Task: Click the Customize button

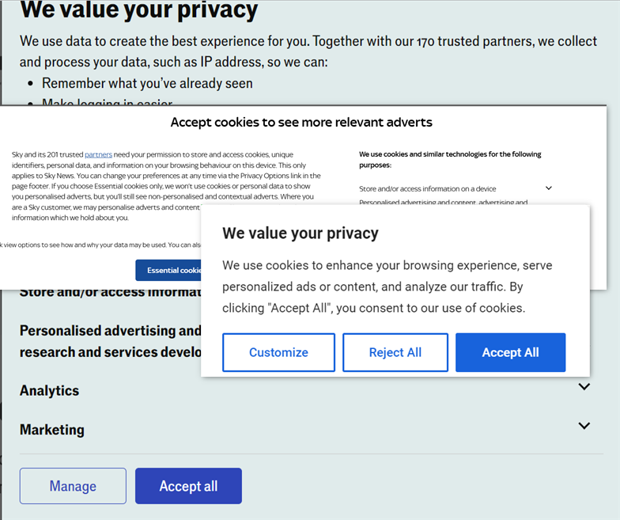Action: (x=278, y=352)
